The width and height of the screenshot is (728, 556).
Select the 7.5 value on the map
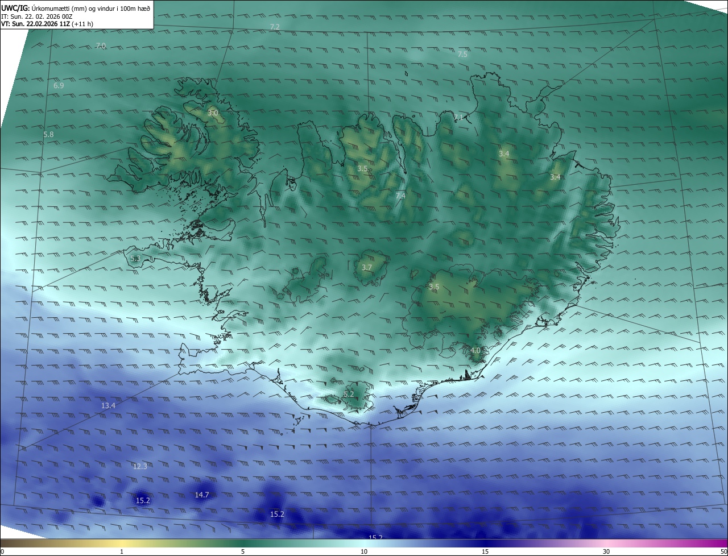click(x=462, y=54)
